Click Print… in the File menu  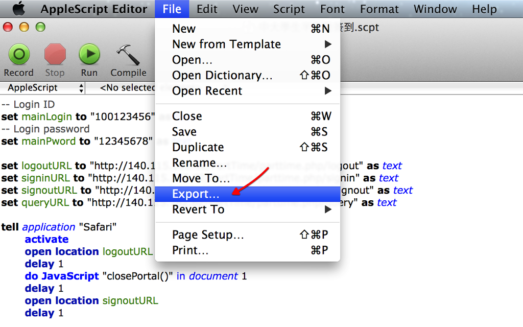191,250
